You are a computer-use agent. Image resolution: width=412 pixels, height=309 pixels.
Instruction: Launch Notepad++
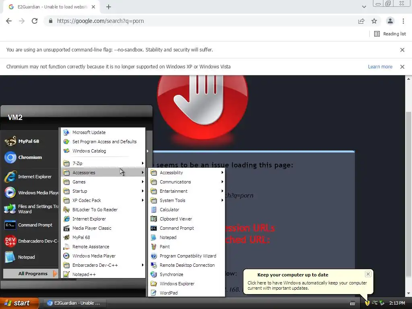pyautogui.click(x=103, y=274)
